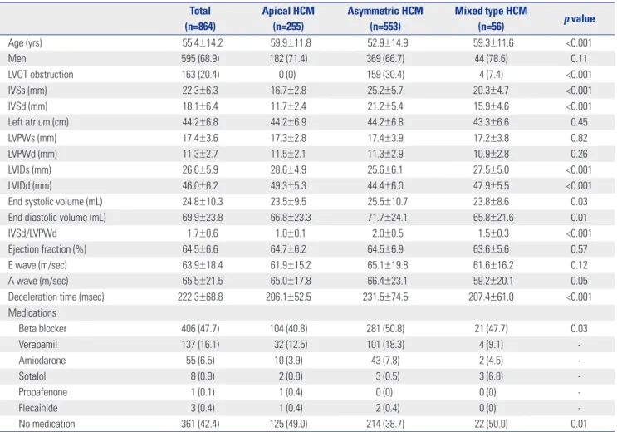617x432 pixels.
Task: Click the LVPWs p value 0.82
Action: [x=579, y=138]
